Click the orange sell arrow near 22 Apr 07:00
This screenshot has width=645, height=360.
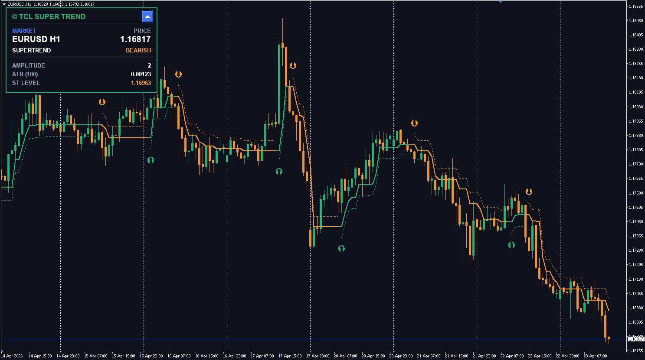coord(529,191)
